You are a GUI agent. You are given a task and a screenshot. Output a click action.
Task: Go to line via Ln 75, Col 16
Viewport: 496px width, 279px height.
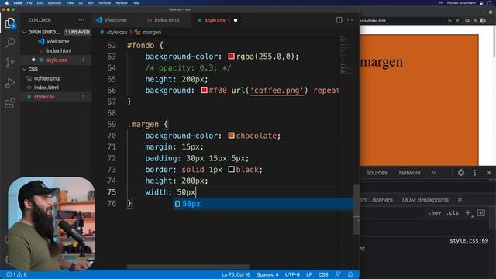click(x=236, y=274)
